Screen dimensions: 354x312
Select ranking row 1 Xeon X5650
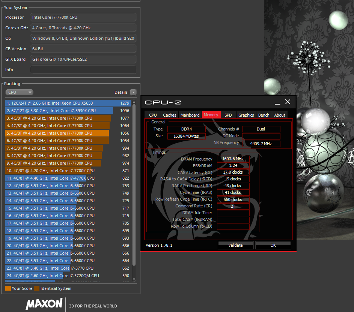click(68, 103)
